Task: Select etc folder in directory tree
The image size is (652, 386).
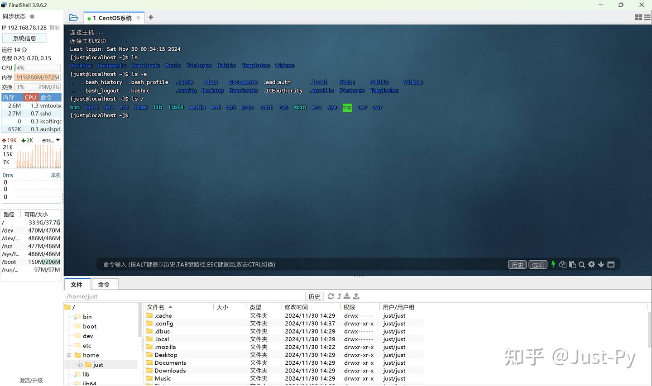Action: coord(87,345)
